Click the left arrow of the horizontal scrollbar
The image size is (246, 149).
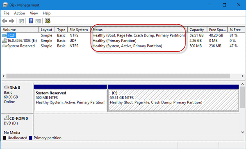(4, 76)
